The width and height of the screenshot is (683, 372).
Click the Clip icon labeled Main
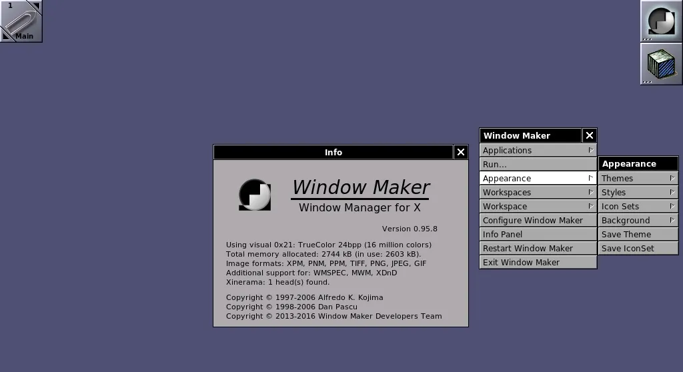coord(21,21)
